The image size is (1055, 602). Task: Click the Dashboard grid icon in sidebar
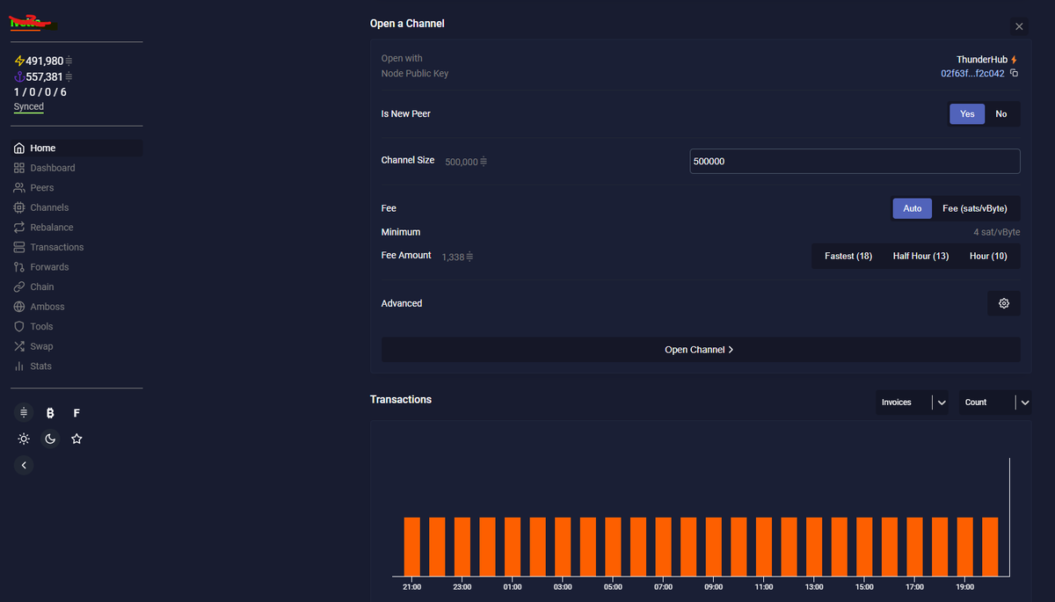[19, 168]
